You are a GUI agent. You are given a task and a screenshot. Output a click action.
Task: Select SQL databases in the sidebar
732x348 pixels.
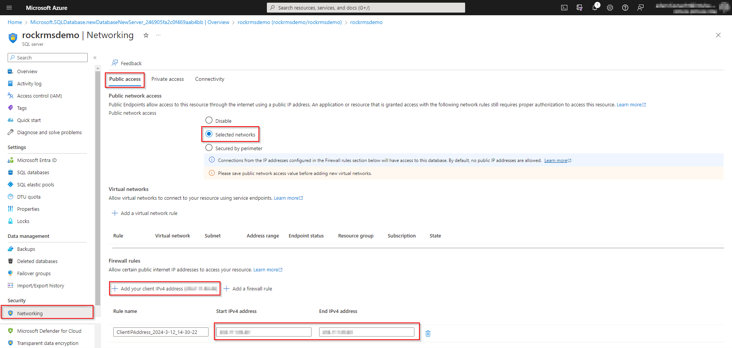click(x=33, y=172)
